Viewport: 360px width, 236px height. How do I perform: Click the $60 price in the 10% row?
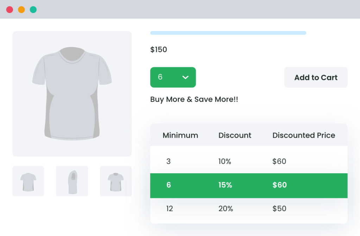(x=279, y=161)
